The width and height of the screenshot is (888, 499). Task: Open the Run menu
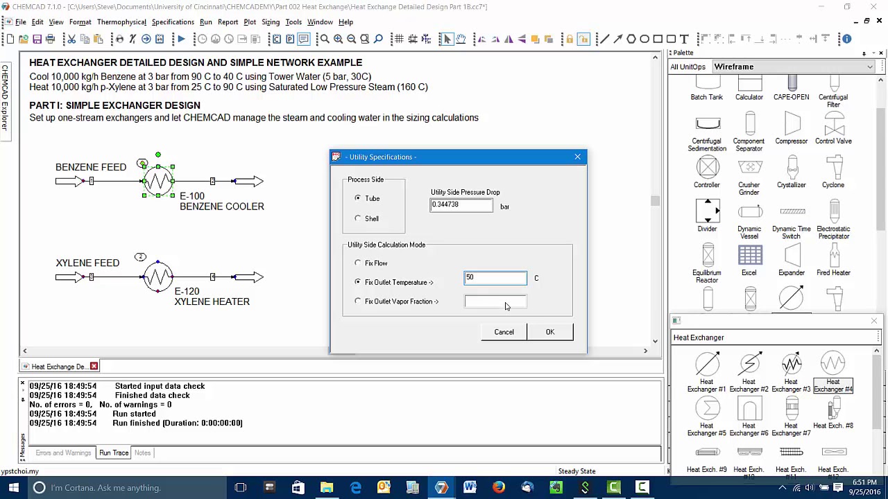pyautogui.click(x=206, y=22)
